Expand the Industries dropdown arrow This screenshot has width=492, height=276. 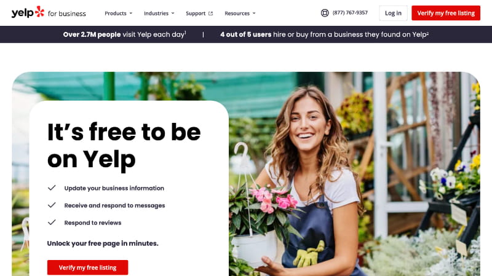click(x=173, y=13)
